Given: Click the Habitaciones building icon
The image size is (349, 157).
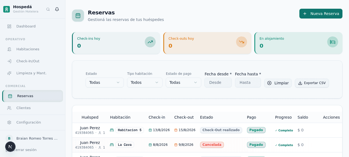Looking at the screenshot, I should (9, 49).
